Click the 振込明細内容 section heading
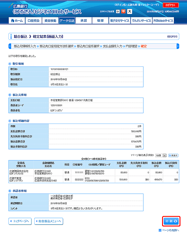Image resolution: width=187 pixels, height=234 pixels. pos(21,121)
